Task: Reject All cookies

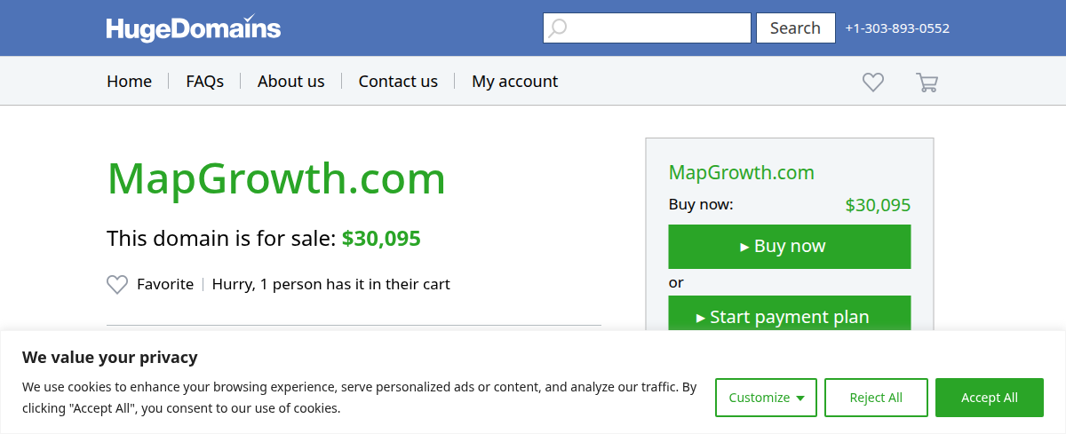Action: point(876,398)
